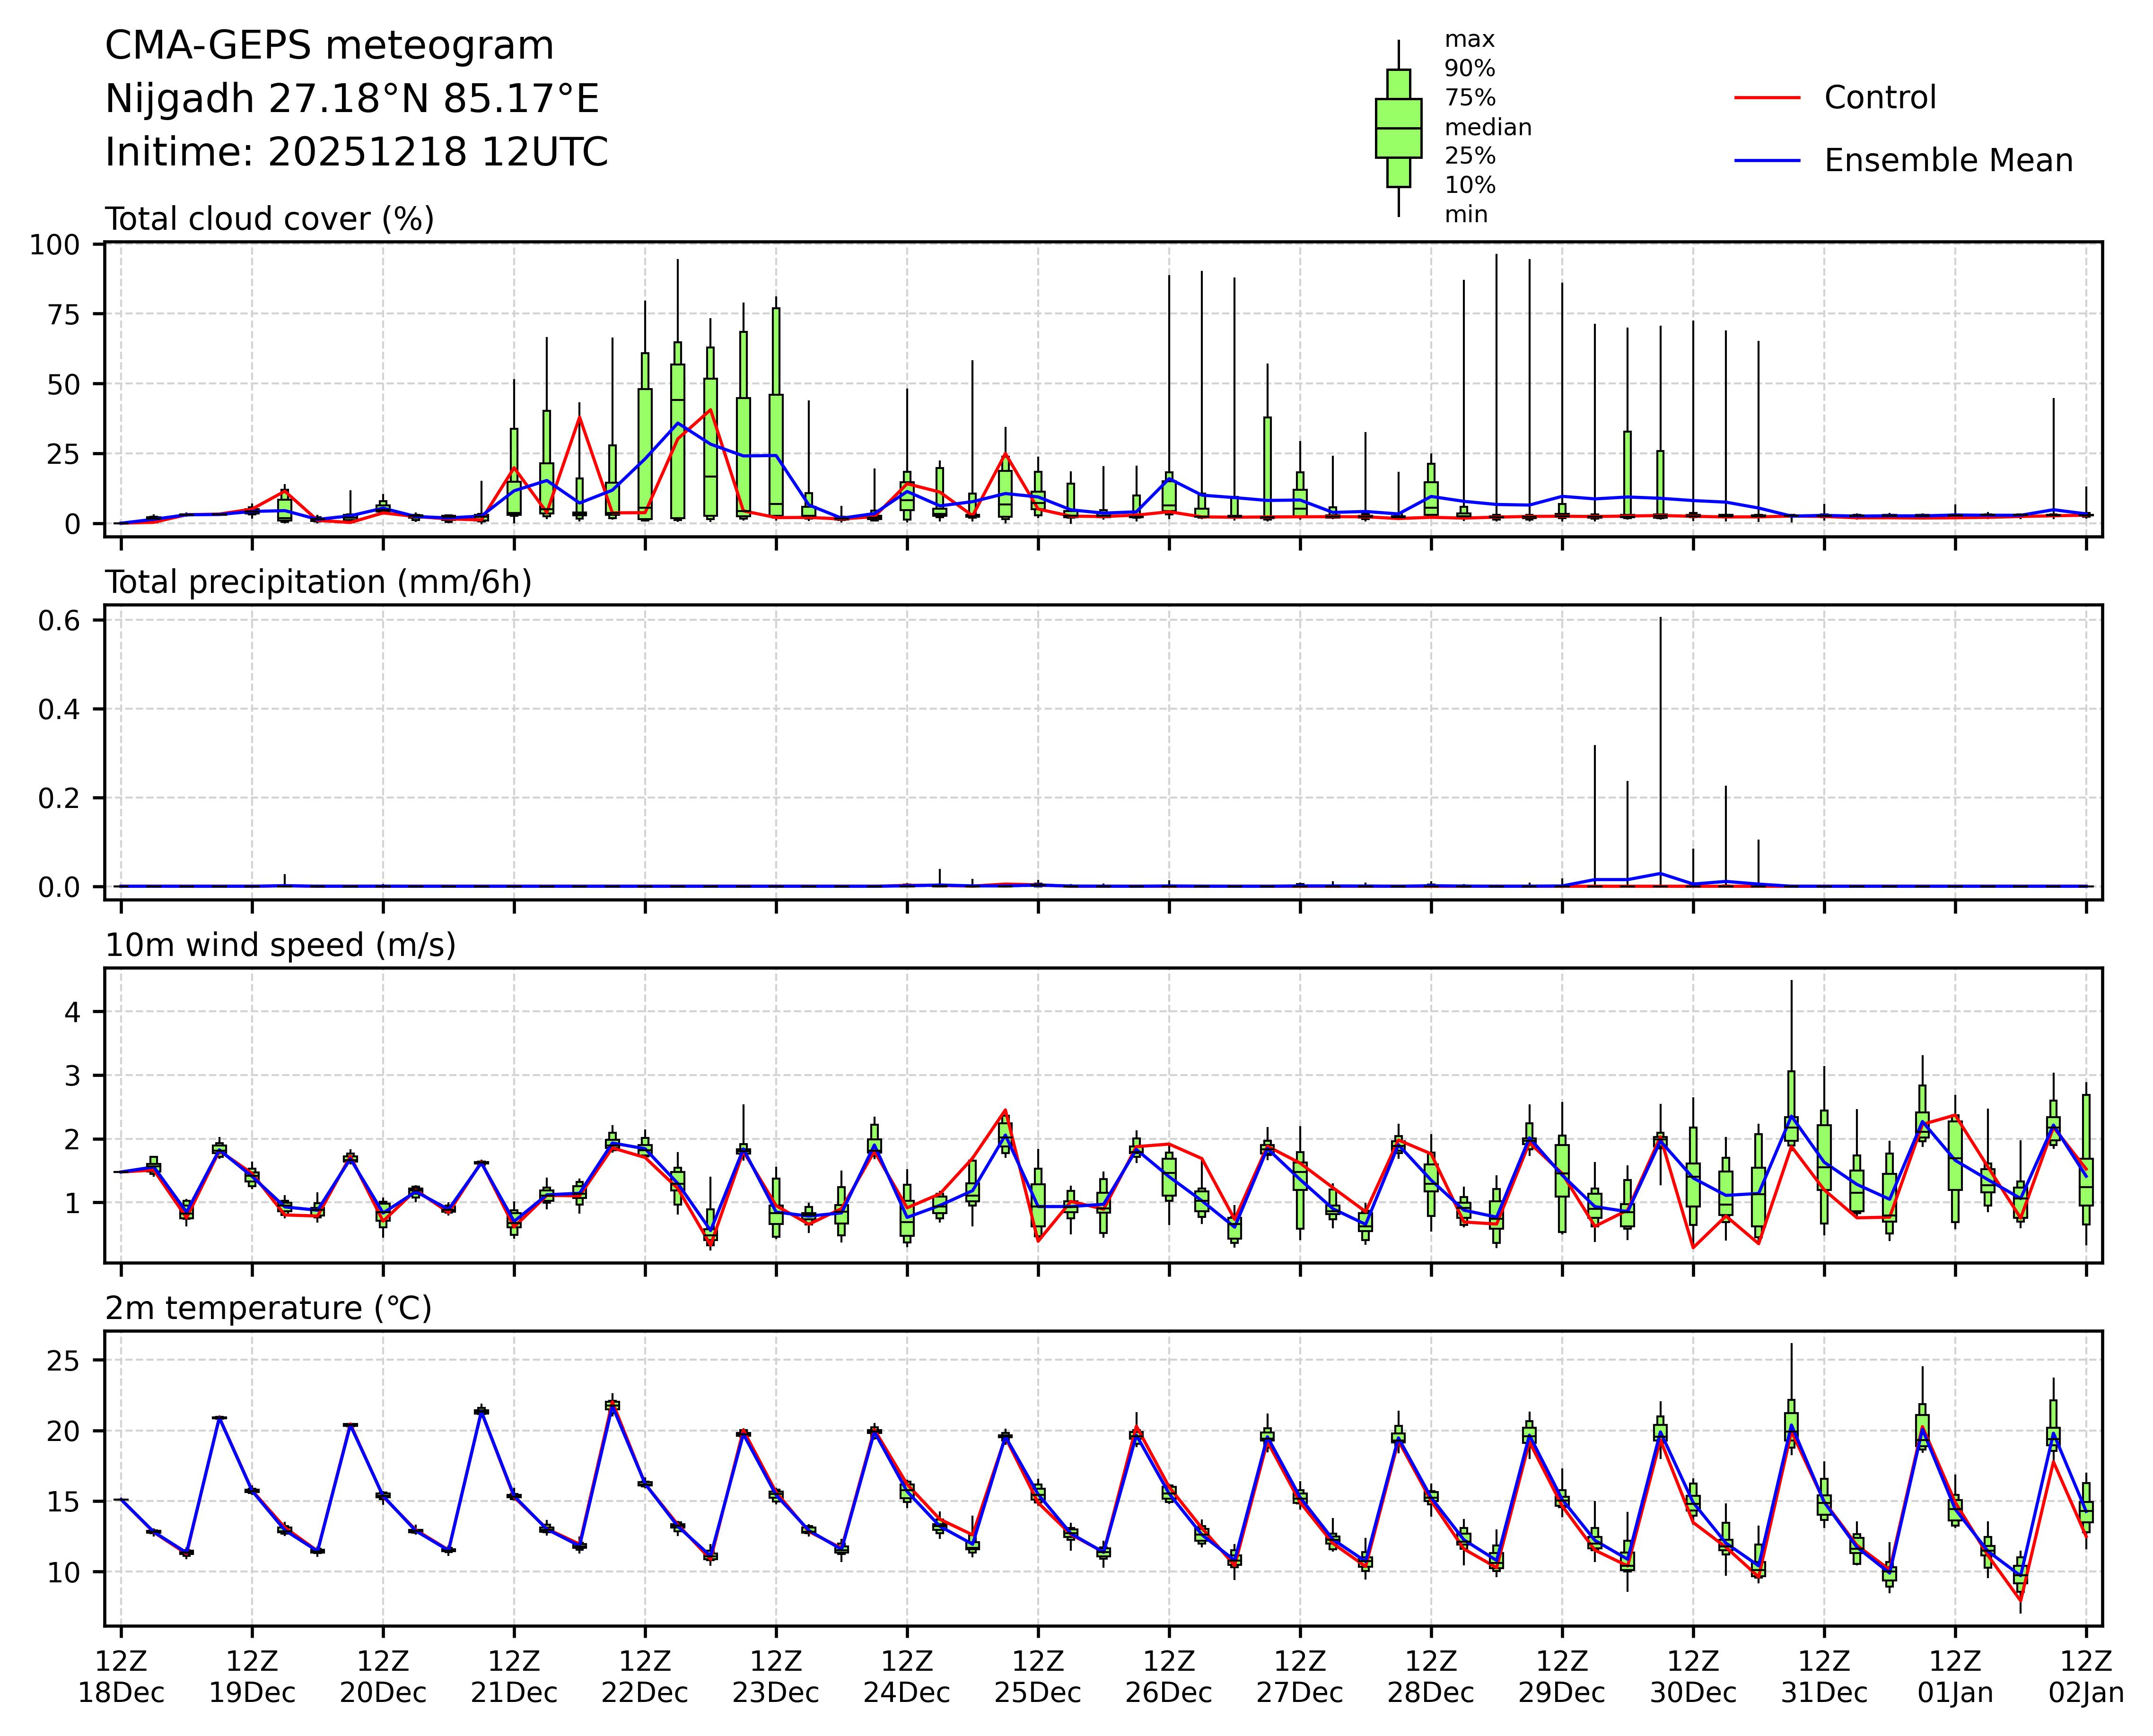Image resolution: width=2153 pixels, height=1736 pixels.
Task: Click the 'Control' legend label
Action: (x=1880, y=98)
